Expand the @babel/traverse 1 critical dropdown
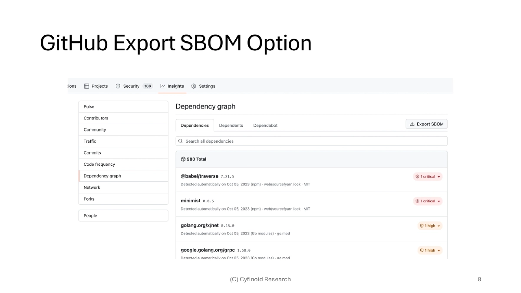The width and height of the screenshot is (521, 293). [x=428, y=177]
